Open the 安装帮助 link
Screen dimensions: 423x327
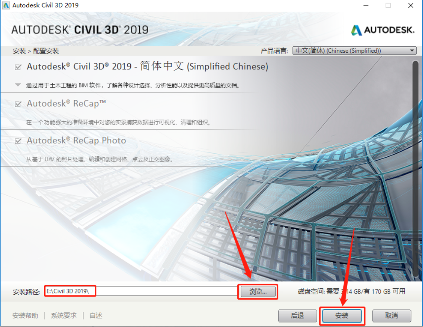click(25, 315)
